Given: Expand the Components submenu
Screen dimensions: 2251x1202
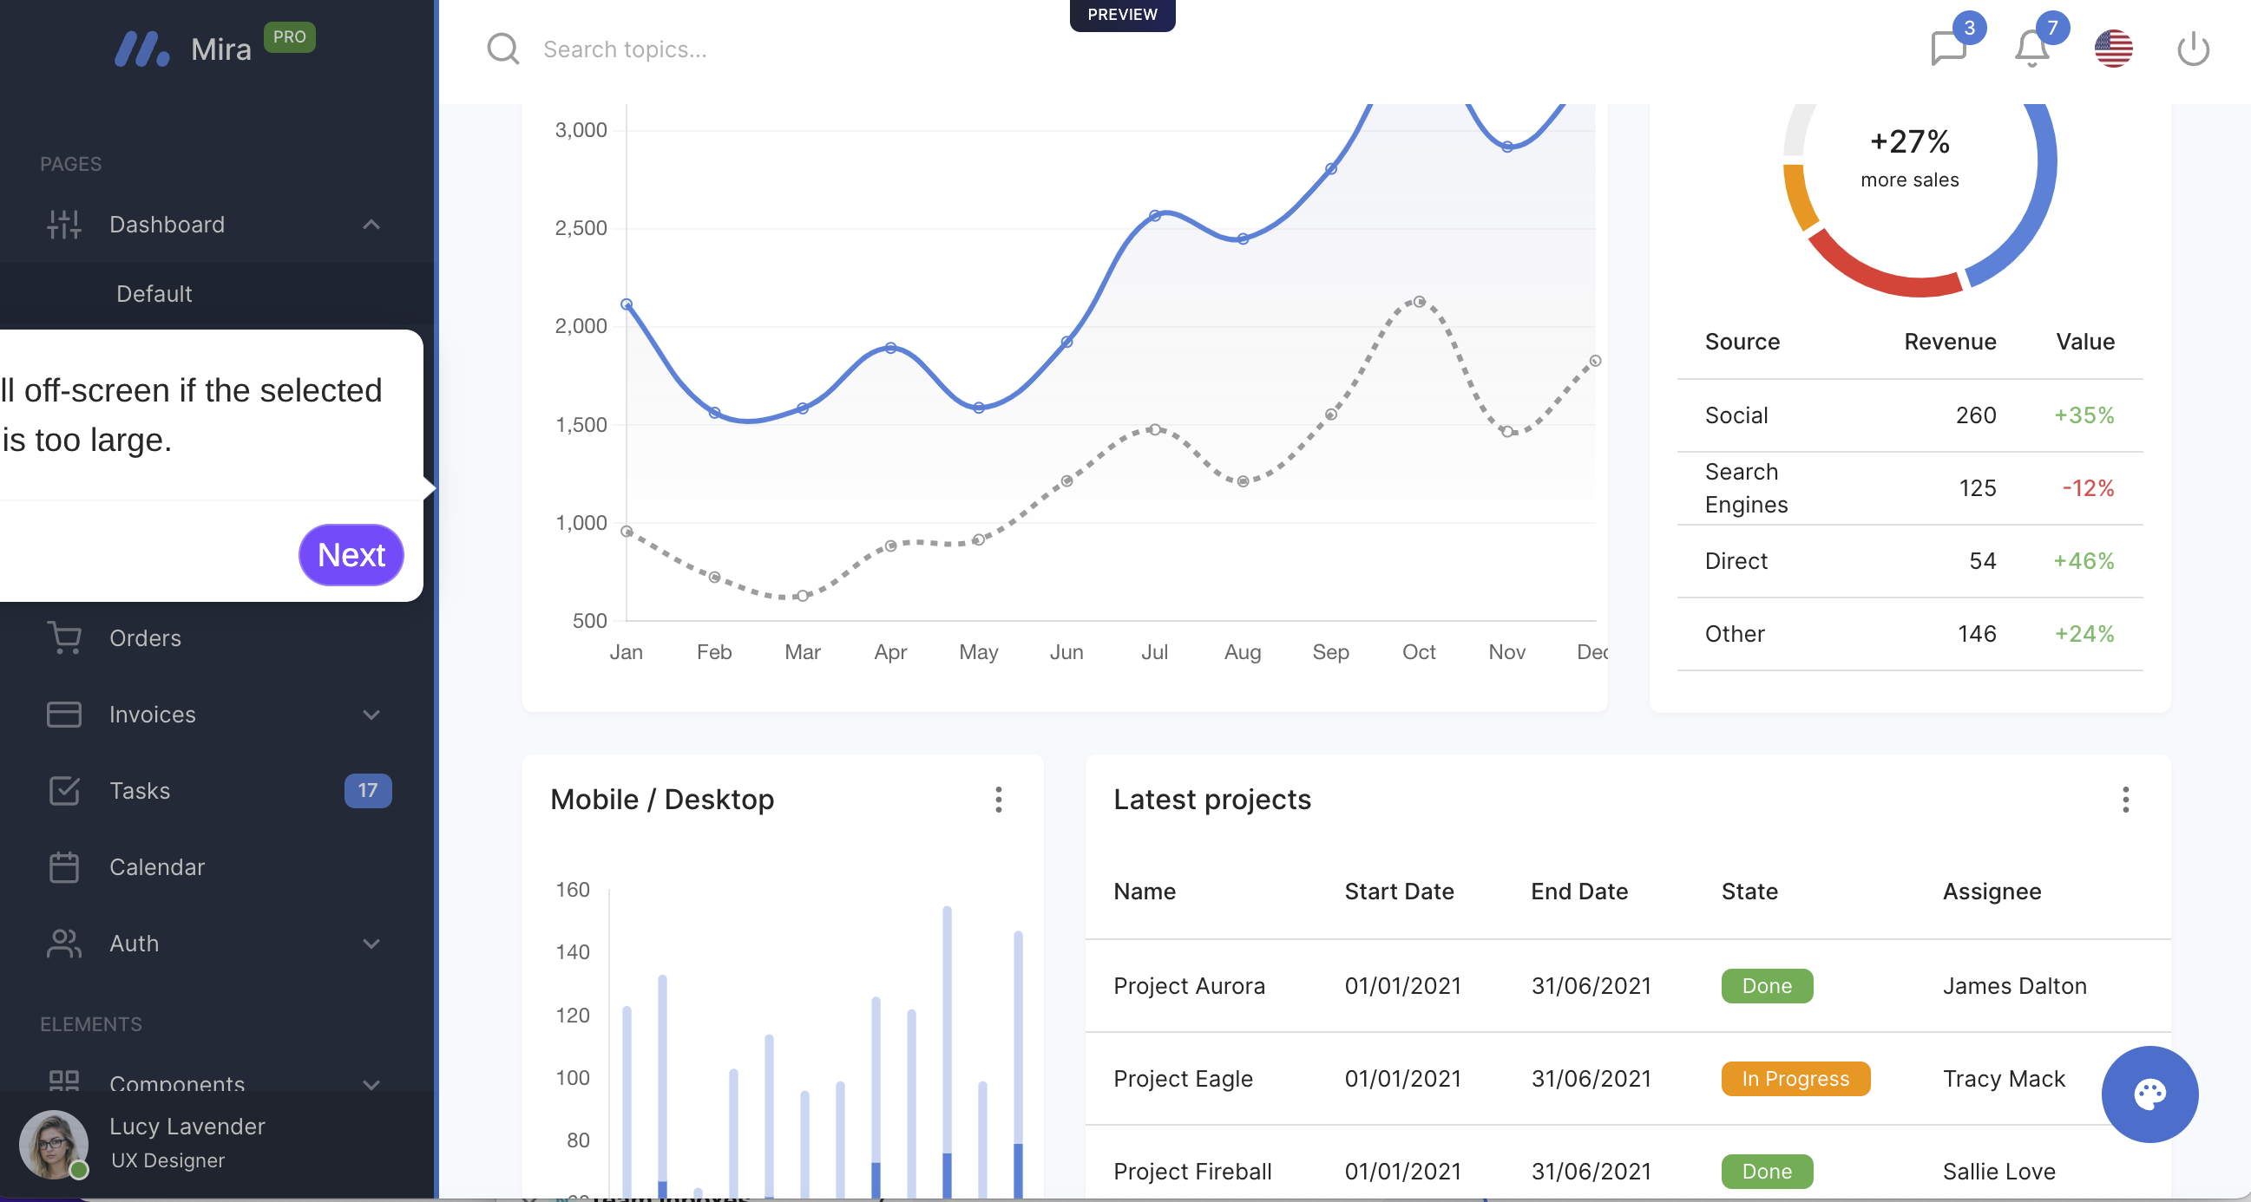Looking at the screenshot, I should click(x=371, y=1084).
